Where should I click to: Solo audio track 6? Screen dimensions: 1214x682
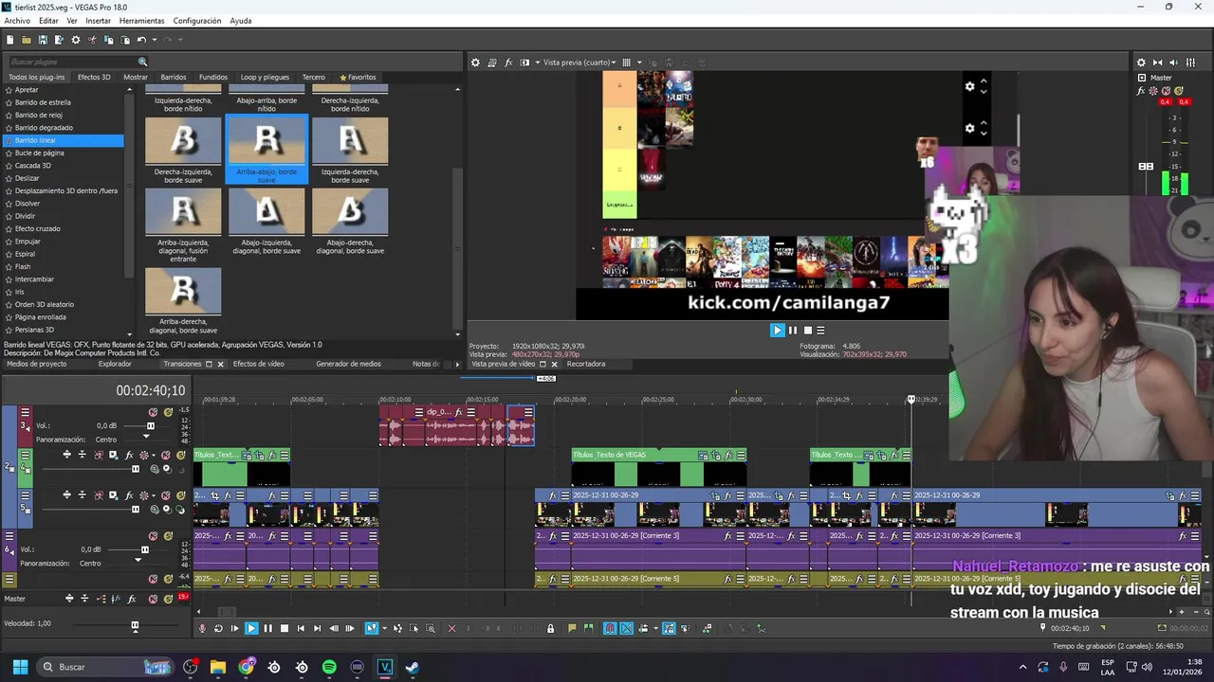click(x=168, y=536)
